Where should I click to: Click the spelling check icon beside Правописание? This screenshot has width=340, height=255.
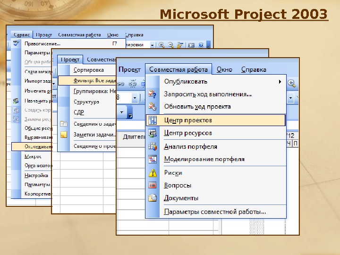click(x=16, y=43)
